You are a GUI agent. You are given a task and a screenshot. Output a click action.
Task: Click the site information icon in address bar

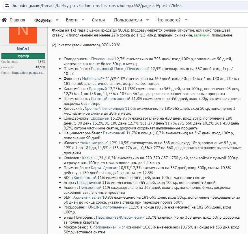(x=7, y=6)
